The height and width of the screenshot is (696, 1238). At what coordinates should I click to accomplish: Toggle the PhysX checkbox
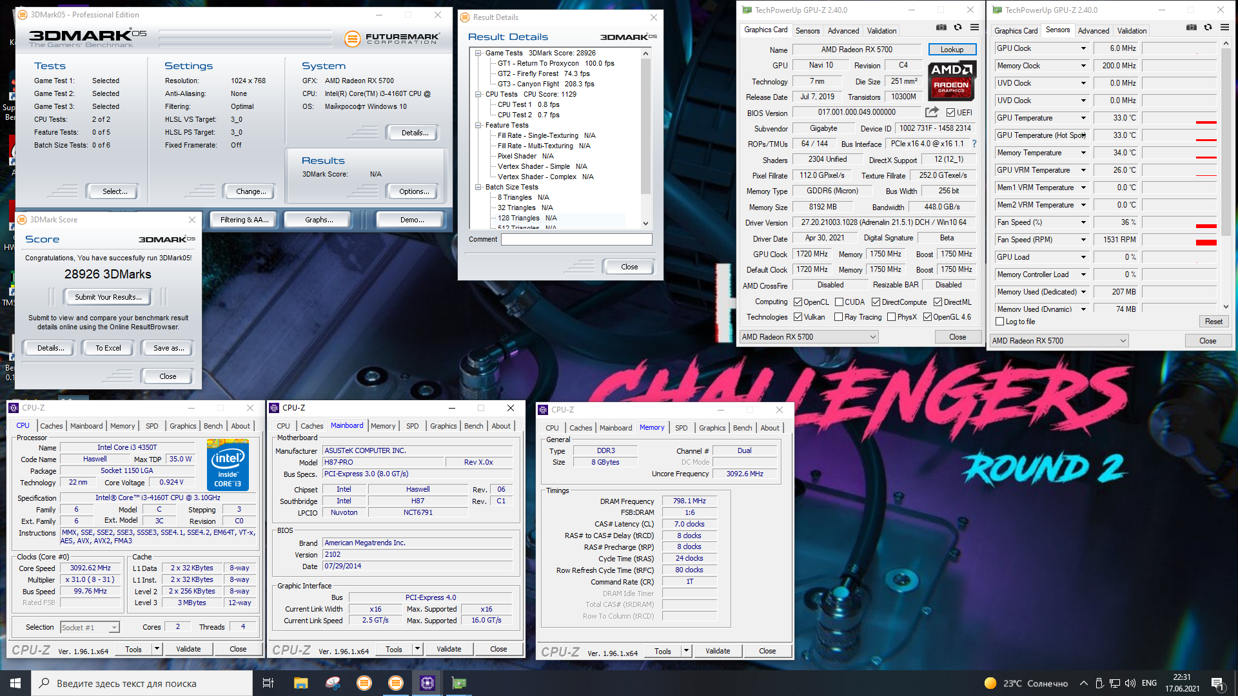(892, 317)
